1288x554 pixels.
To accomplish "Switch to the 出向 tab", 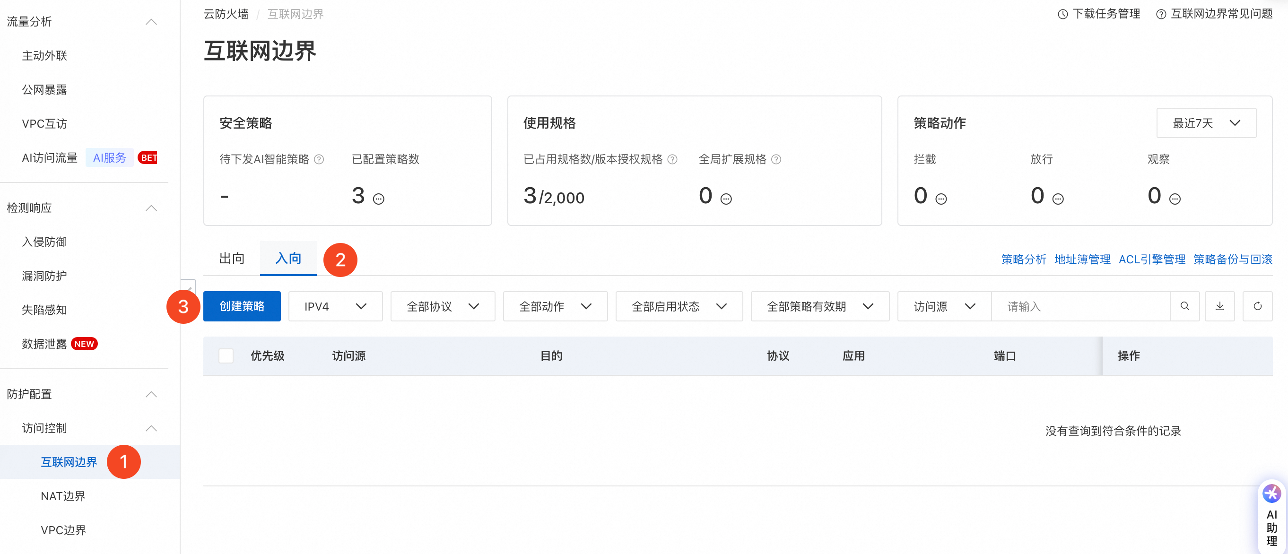I will point(232,259).
